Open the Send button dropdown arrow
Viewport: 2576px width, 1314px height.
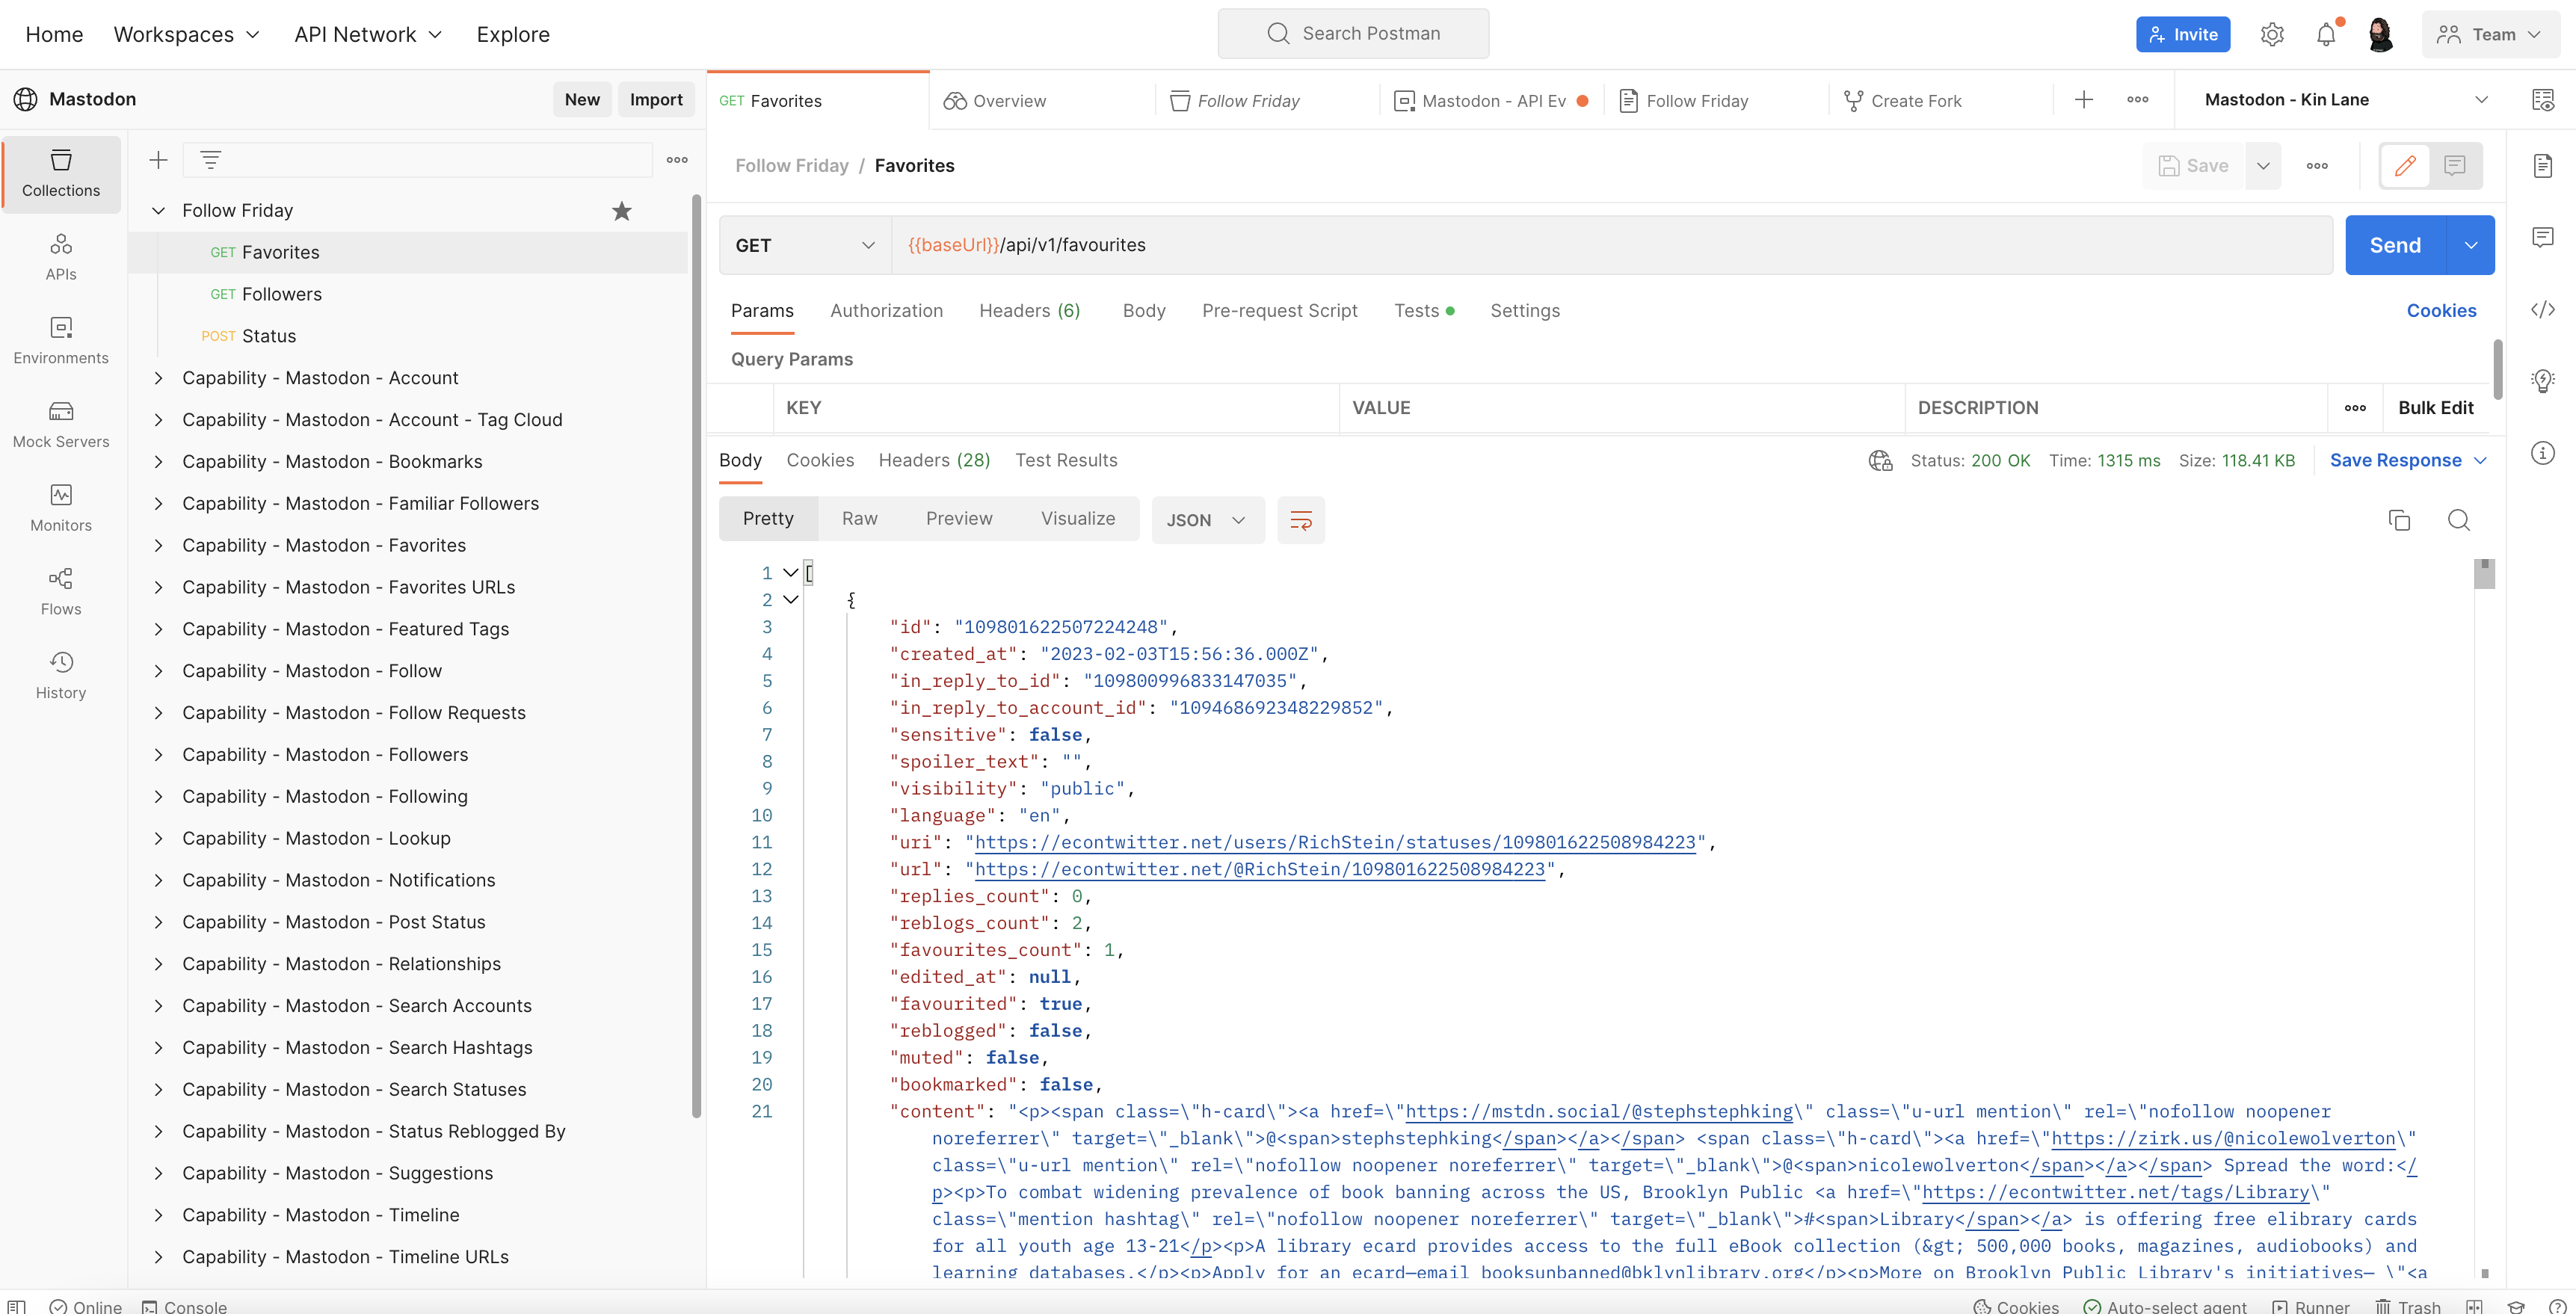point(2471,246)
